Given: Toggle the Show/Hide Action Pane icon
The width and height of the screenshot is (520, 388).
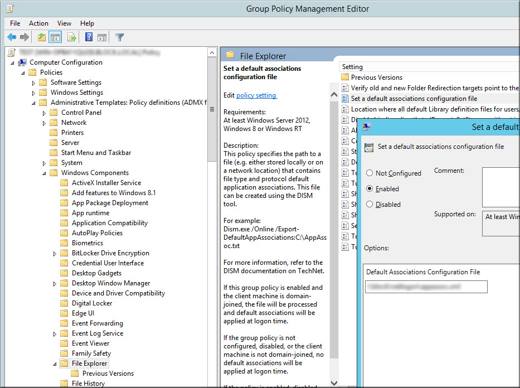Looking at the screenshot, I should (102, 37).
